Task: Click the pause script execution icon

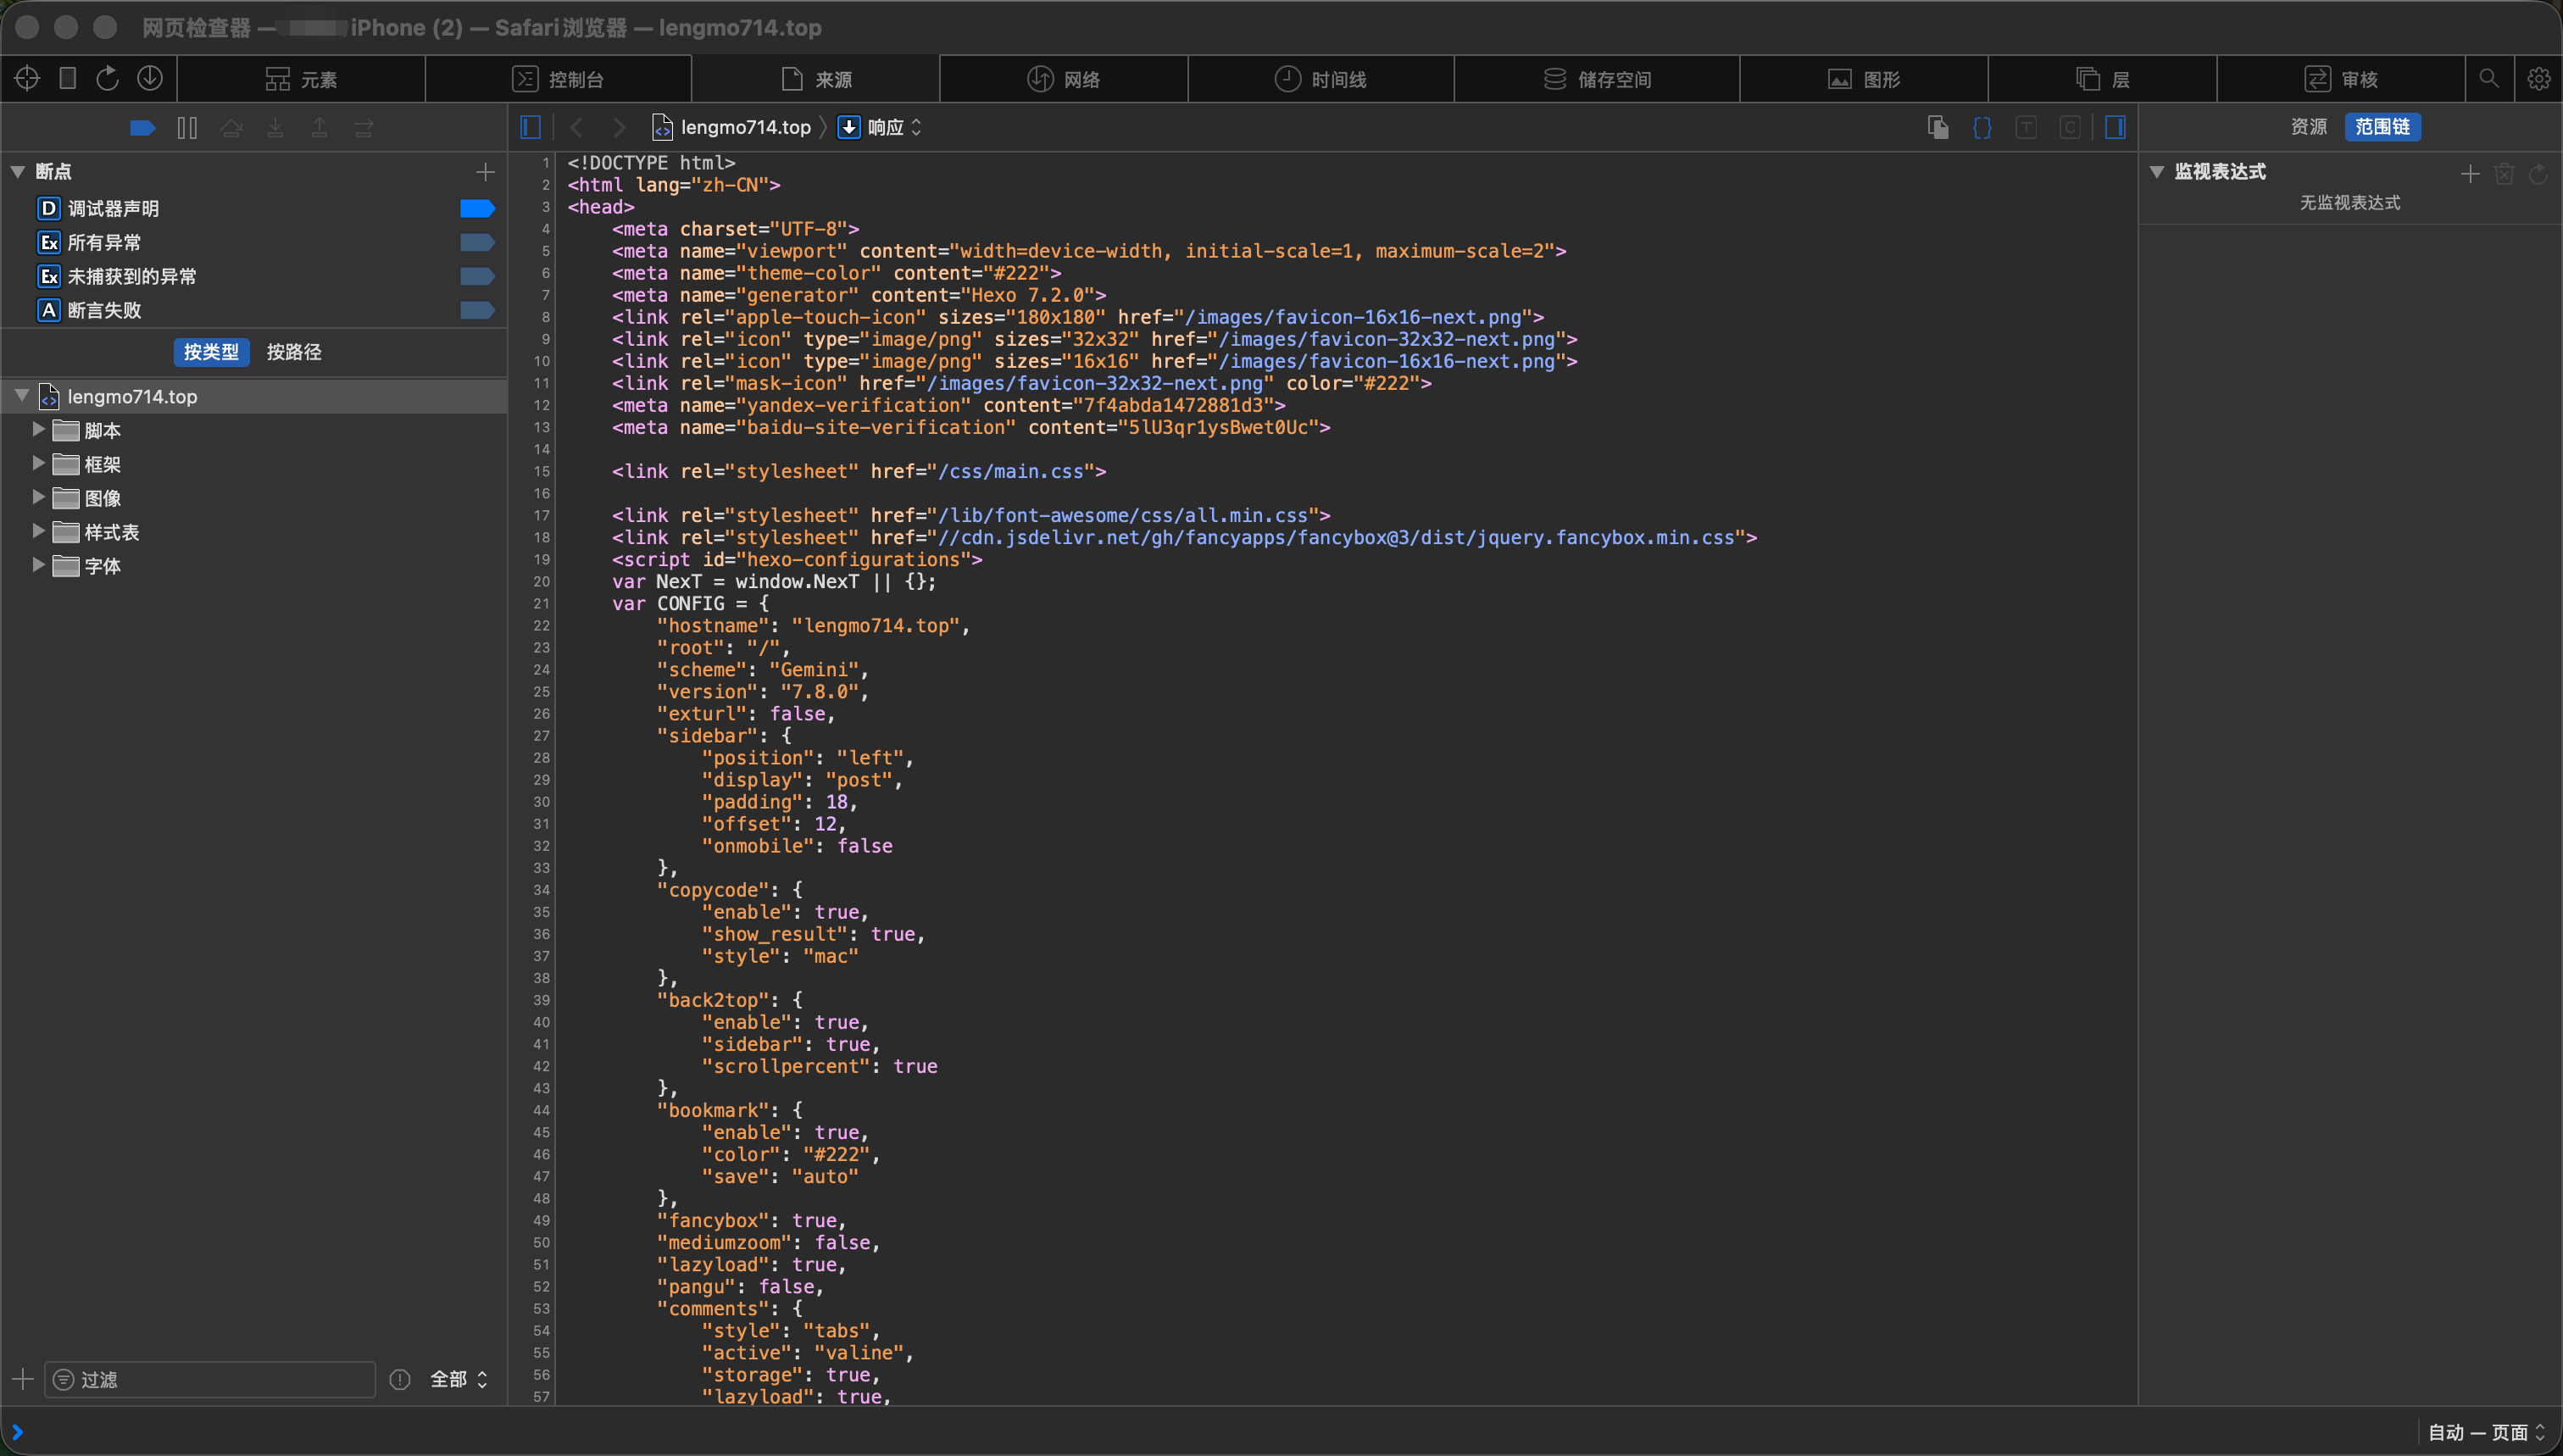Action: 187,128
